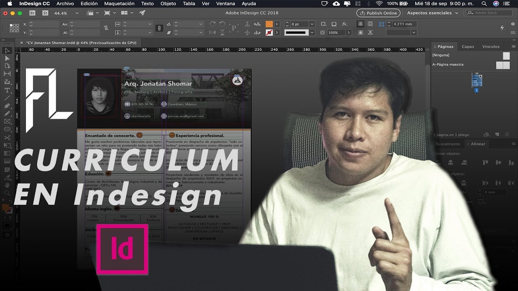Open the stroke weight 0 pt dropdown
This screenshot has height=291, width=518.
click(x=312, y=24)
